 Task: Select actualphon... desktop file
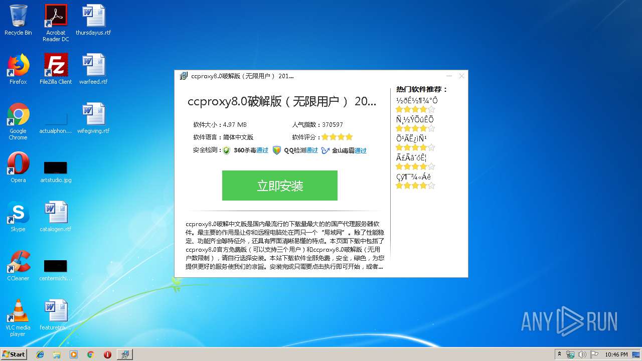(x=56, y=121)
